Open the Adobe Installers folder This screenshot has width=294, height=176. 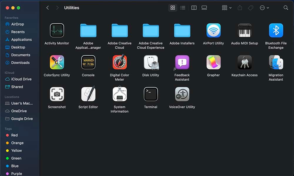click(x=182, y=31)
